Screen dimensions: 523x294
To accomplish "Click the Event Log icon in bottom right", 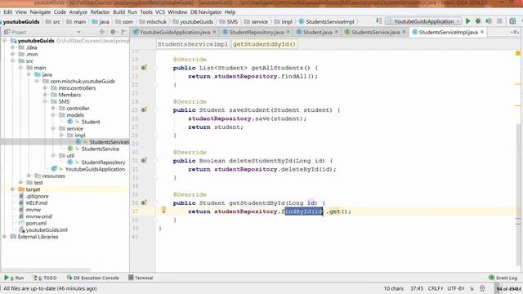I will (491, 278).
